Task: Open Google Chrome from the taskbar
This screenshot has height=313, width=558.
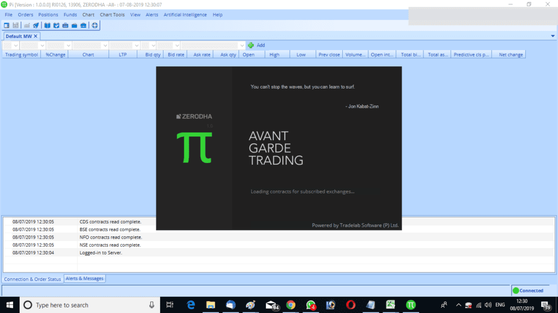Action: tap(291, 305)
